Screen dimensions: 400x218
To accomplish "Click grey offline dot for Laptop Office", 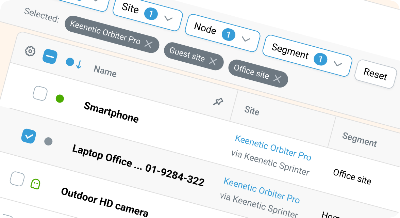I will [48, 141].
